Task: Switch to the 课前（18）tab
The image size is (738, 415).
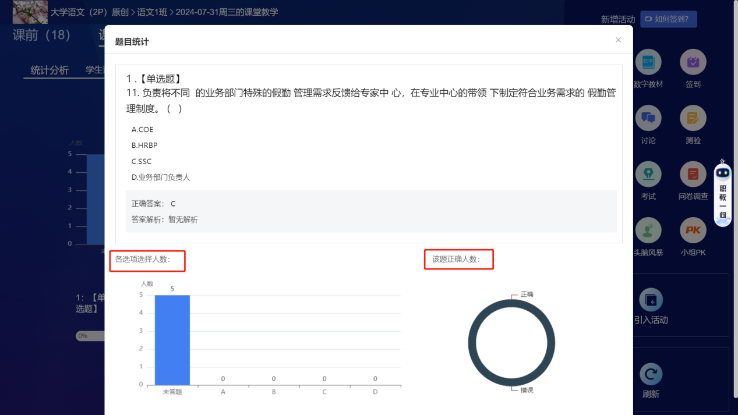Action: coord(42,36)
